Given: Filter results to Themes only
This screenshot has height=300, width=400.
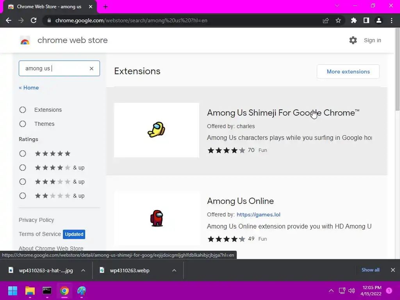Looking at the screenshot, I should click(x=23, y=124).
